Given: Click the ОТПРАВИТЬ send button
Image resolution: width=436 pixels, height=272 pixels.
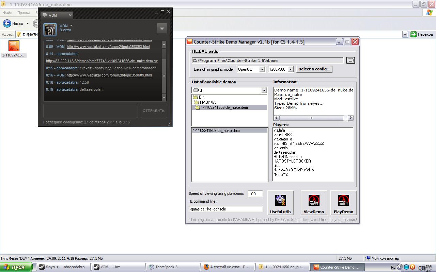Looking at the screenshot, I should click(x=154, y=111).
